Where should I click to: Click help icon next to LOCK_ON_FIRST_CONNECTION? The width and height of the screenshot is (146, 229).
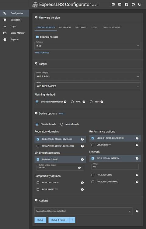(137, 138)
